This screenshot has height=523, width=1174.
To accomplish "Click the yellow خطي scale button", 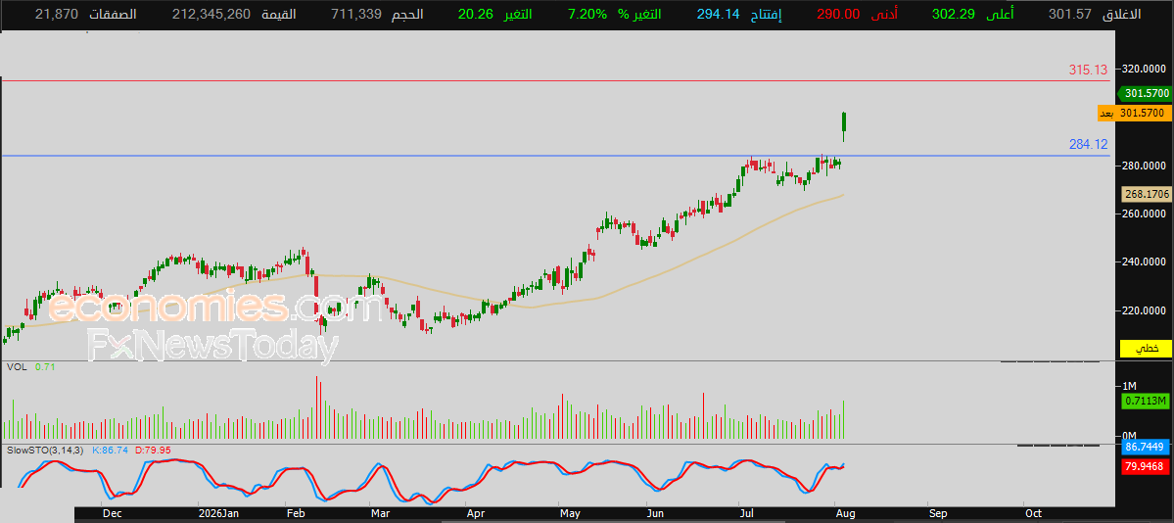I will tap(1146, 349).
